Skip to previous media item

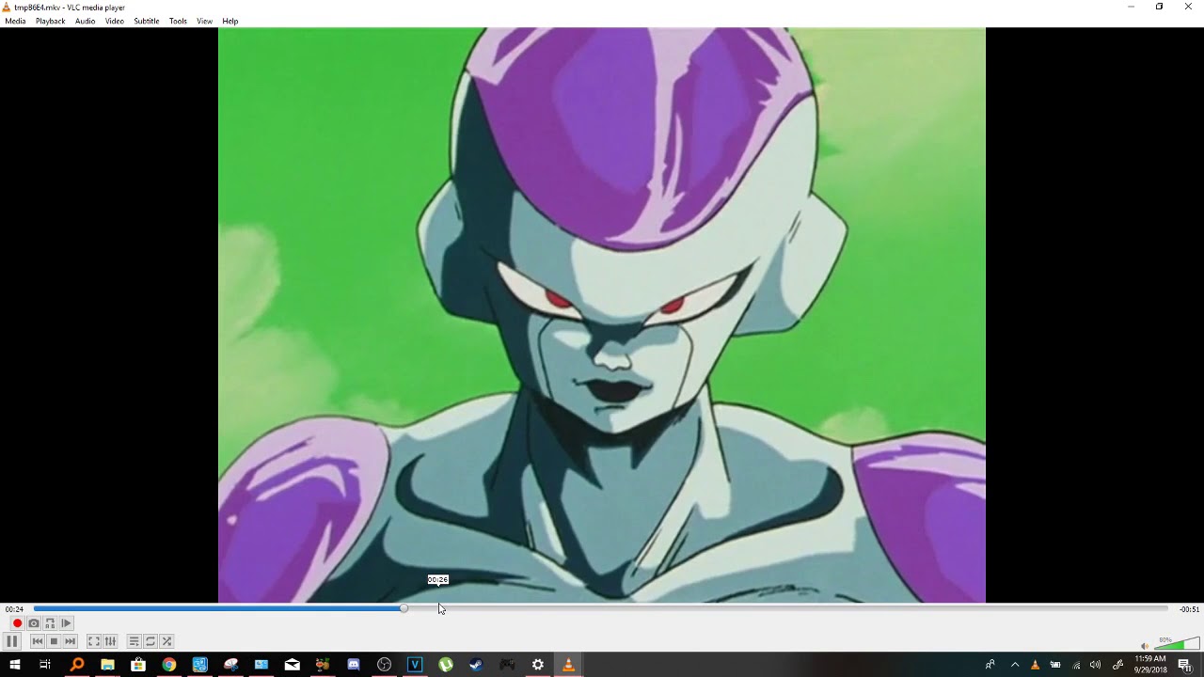[38, 641]
